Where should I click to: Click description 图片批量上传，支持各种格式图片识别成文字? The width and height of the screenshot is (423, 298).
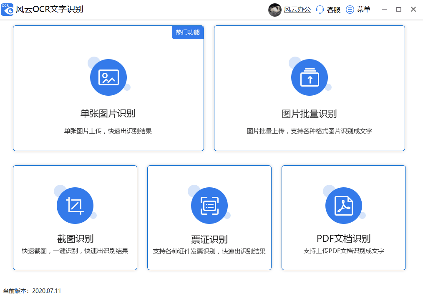[310, 131]
